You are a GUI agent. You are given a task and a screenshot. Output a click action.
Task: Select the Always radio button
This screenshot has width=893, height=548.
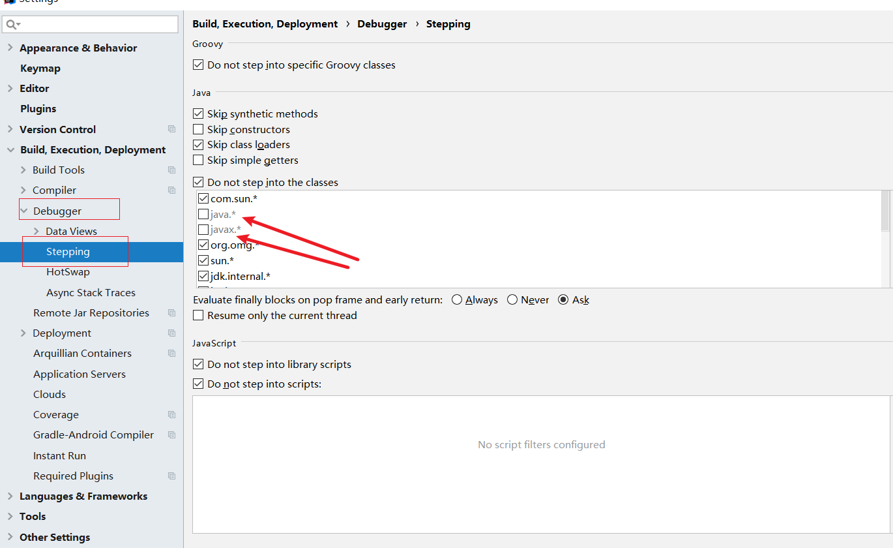click(x=457, y=300)
